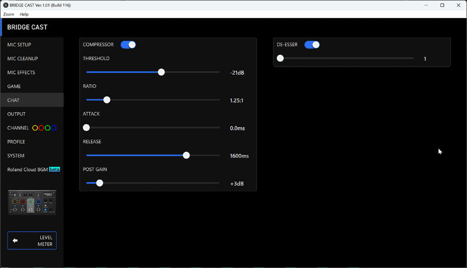Turn off the De-Esser switch

pos(312,44)
